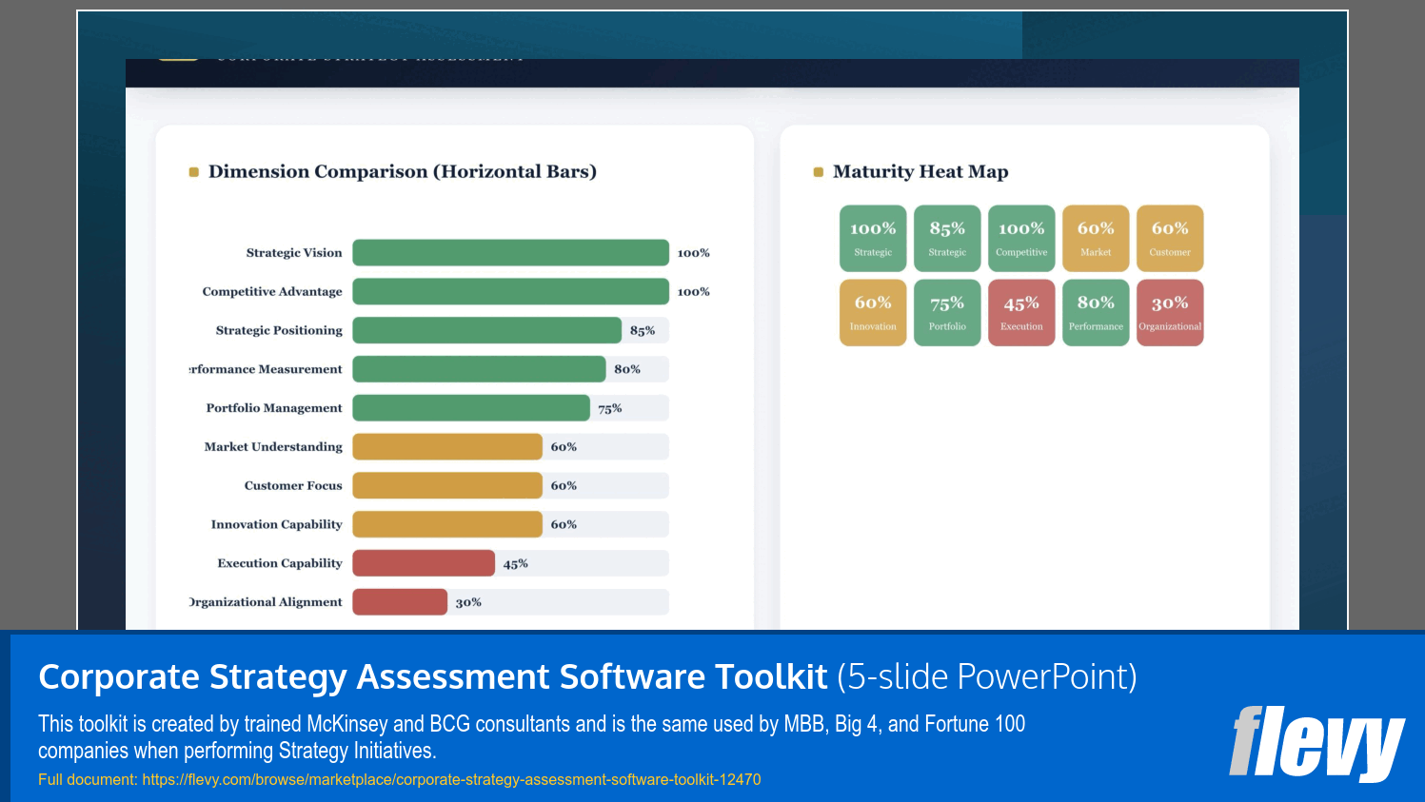Click the Execution Capability 45% red bar
This screenshot has width=1425, height=802.
424,563
